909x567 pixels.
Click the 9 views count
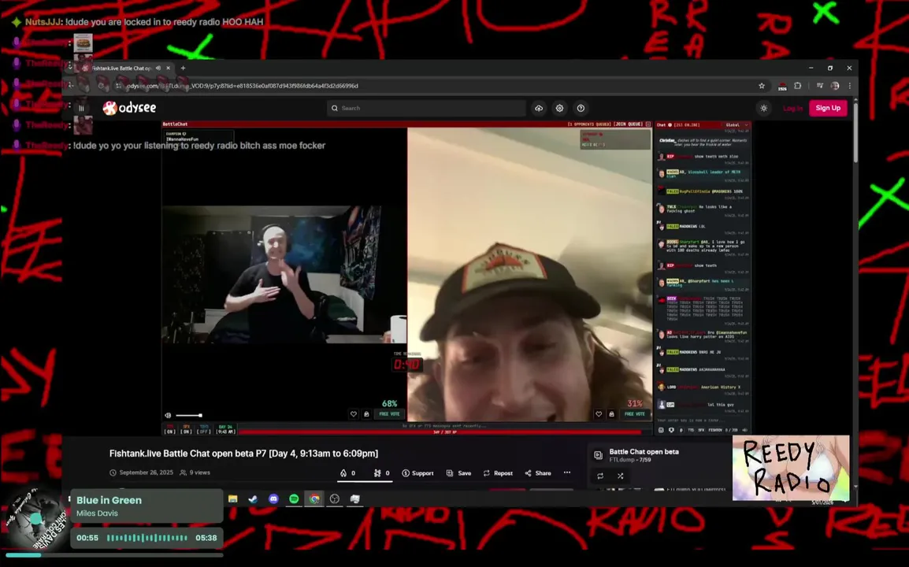pos(195,472)
